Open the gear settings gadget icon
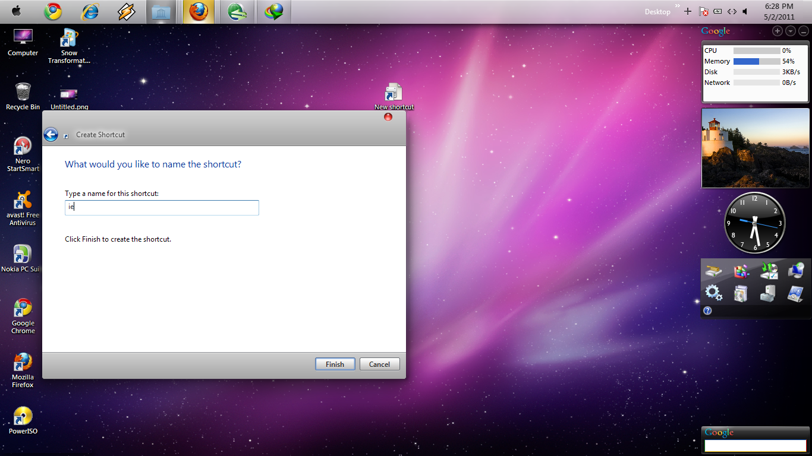Viewport: 812px width, 456px height. click(713, 292)
